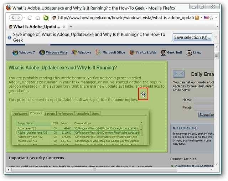Bookmark this page with the star icon

(212, 18)
